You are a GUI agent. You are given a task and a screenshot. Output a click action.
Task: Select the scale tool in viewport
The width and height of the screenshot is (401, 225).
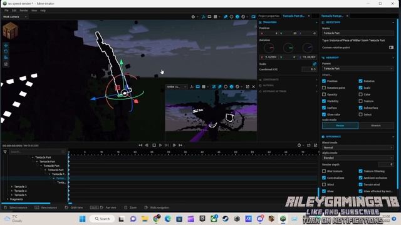coord(6,57)
